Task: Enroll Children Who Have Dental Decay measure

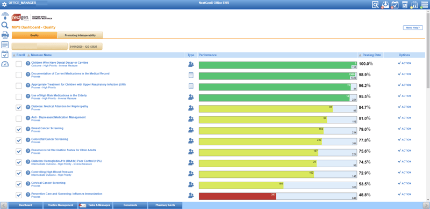Action: [19, 64]
